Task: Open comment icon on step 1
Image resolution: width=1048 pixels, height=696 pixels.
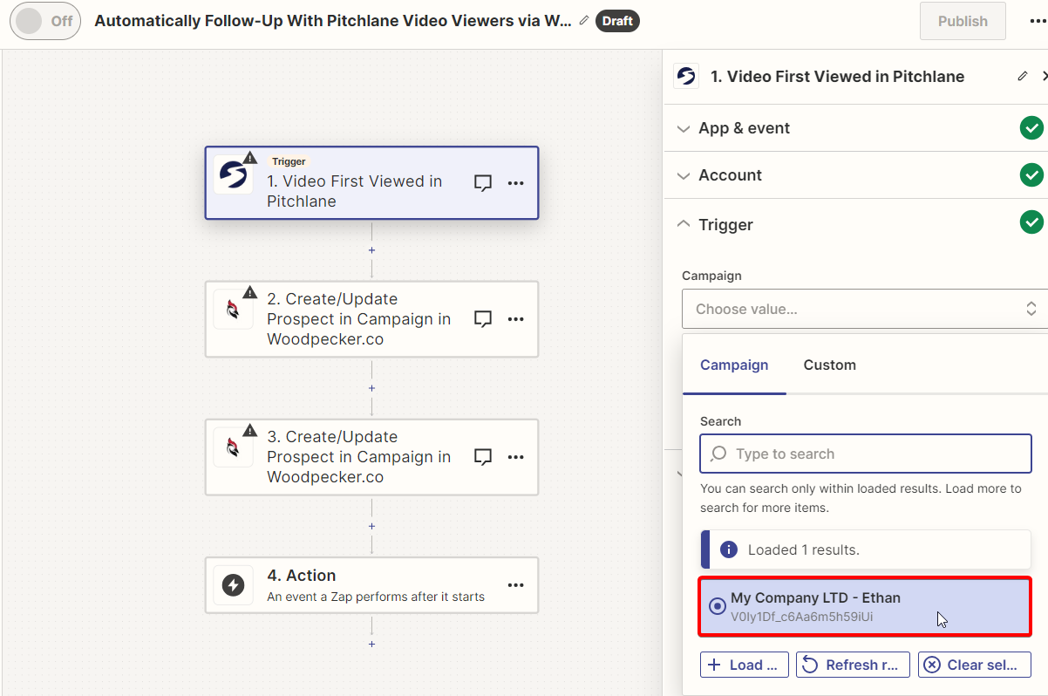Action: pos(483,183)
